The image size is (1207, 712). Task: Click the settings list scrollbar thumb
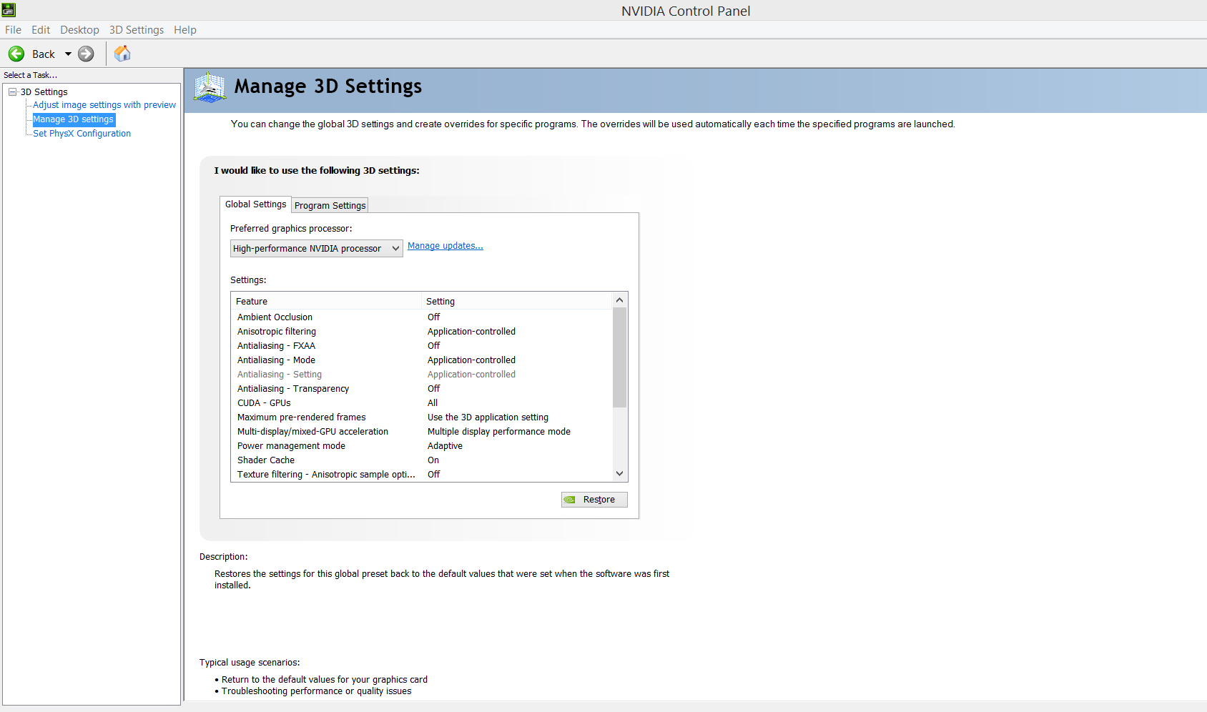coord(620,357)
